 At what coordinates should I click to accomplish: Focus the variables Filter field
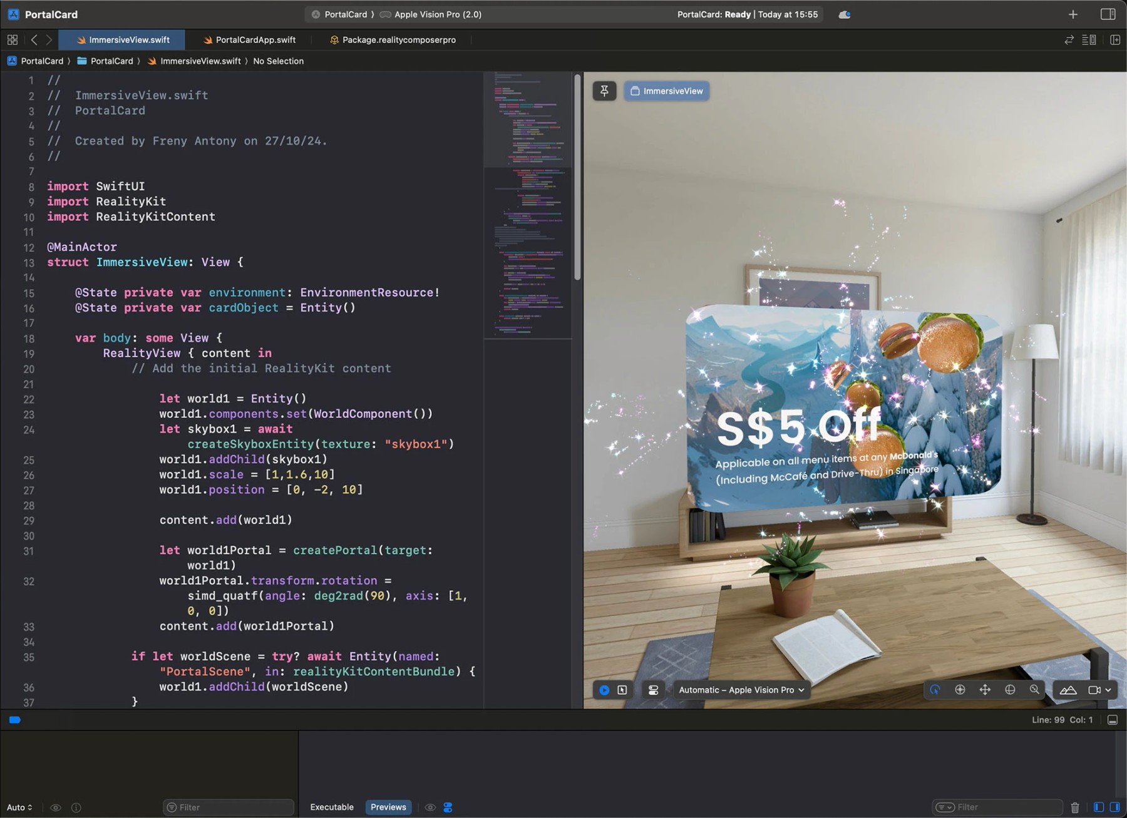pos(229,807)
